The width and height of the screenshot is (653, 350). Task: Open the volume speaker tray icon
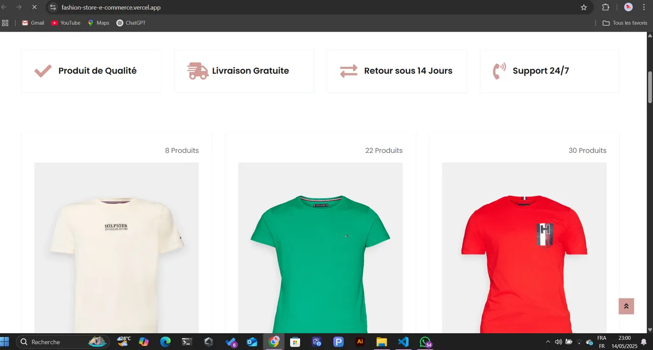click(x=558, y=342)
